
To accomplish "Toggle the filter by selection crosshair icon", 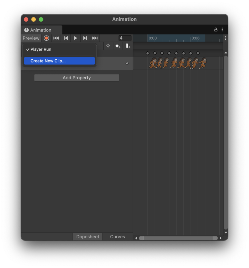I will 108,46.
